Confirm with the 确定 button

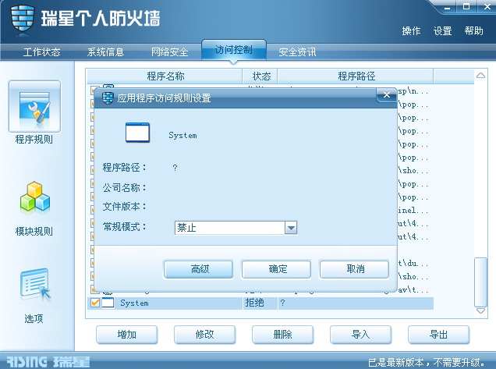coord(277,269)
